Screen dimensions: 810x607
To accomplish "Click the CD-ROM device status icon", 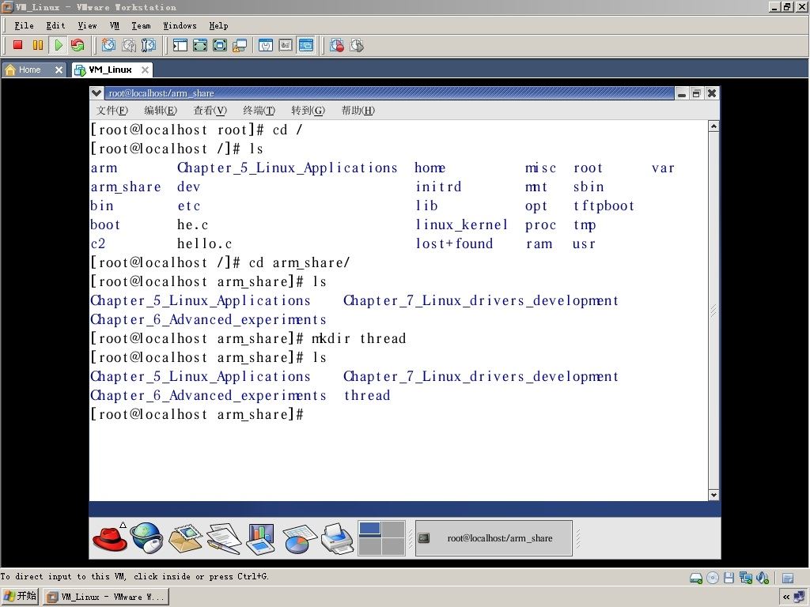I will 713,578.
